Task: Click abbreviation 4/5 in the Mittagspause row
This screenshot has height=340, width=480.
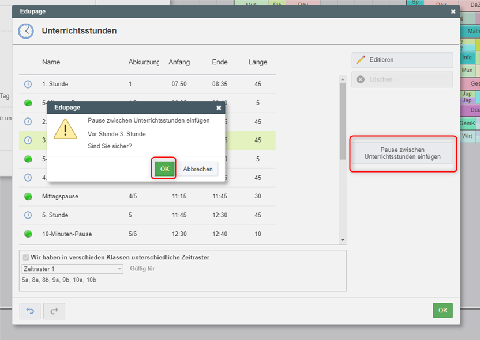Action: tap(133, 197)
